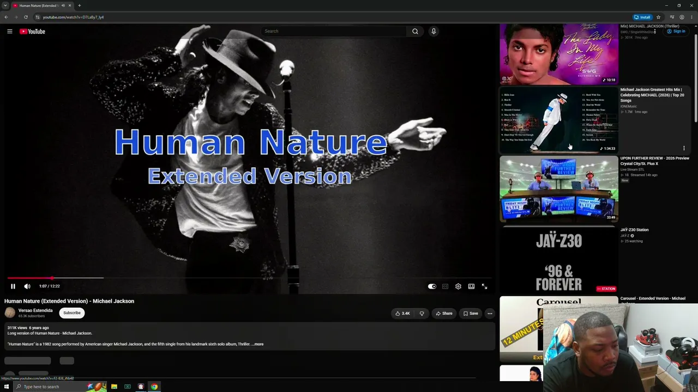Viewport: 698px width, 392px height.
Task: Enter full screen mode
Action: point(484,286)
